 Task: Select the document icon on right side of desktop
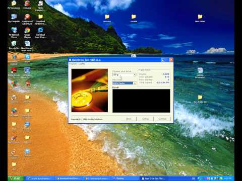tap(200, 73)
